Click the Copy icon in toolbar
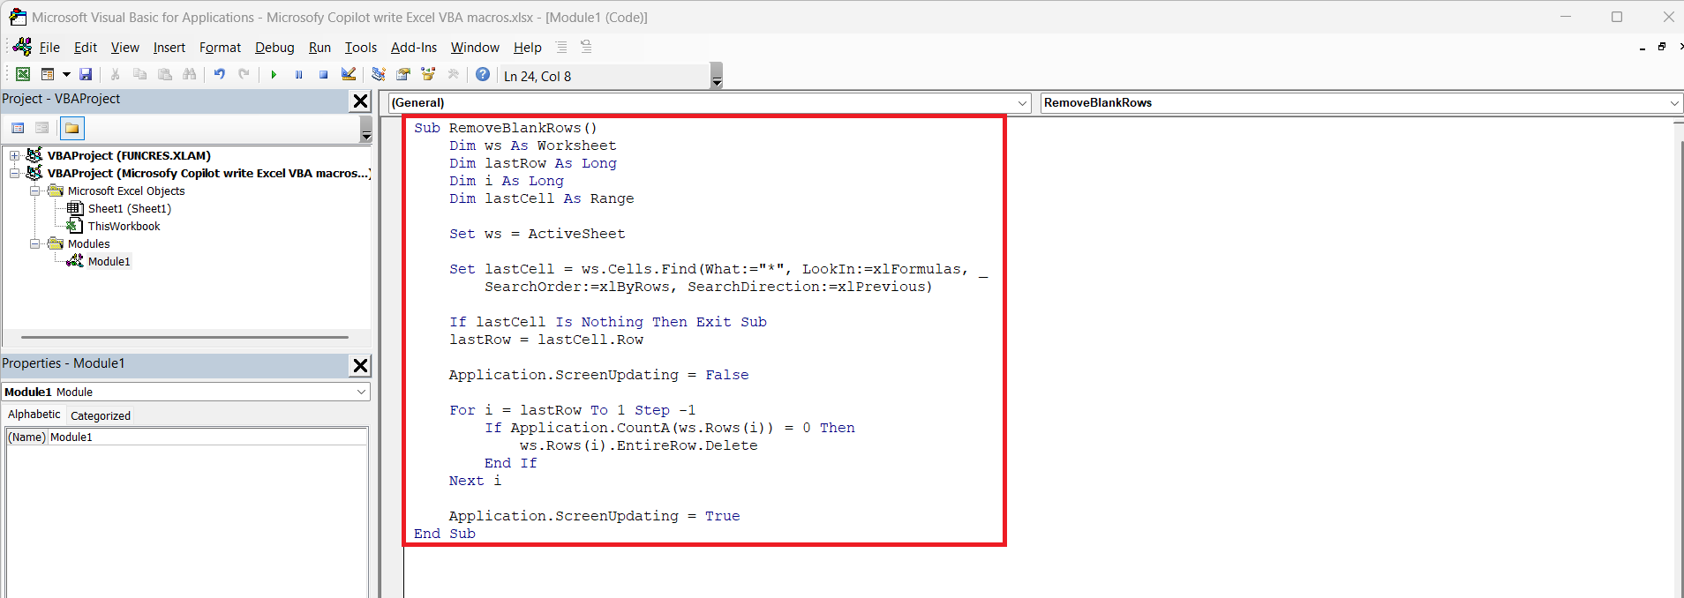Screen dimensions: 1684x598 pyautogui.click(x=139, y=75)
